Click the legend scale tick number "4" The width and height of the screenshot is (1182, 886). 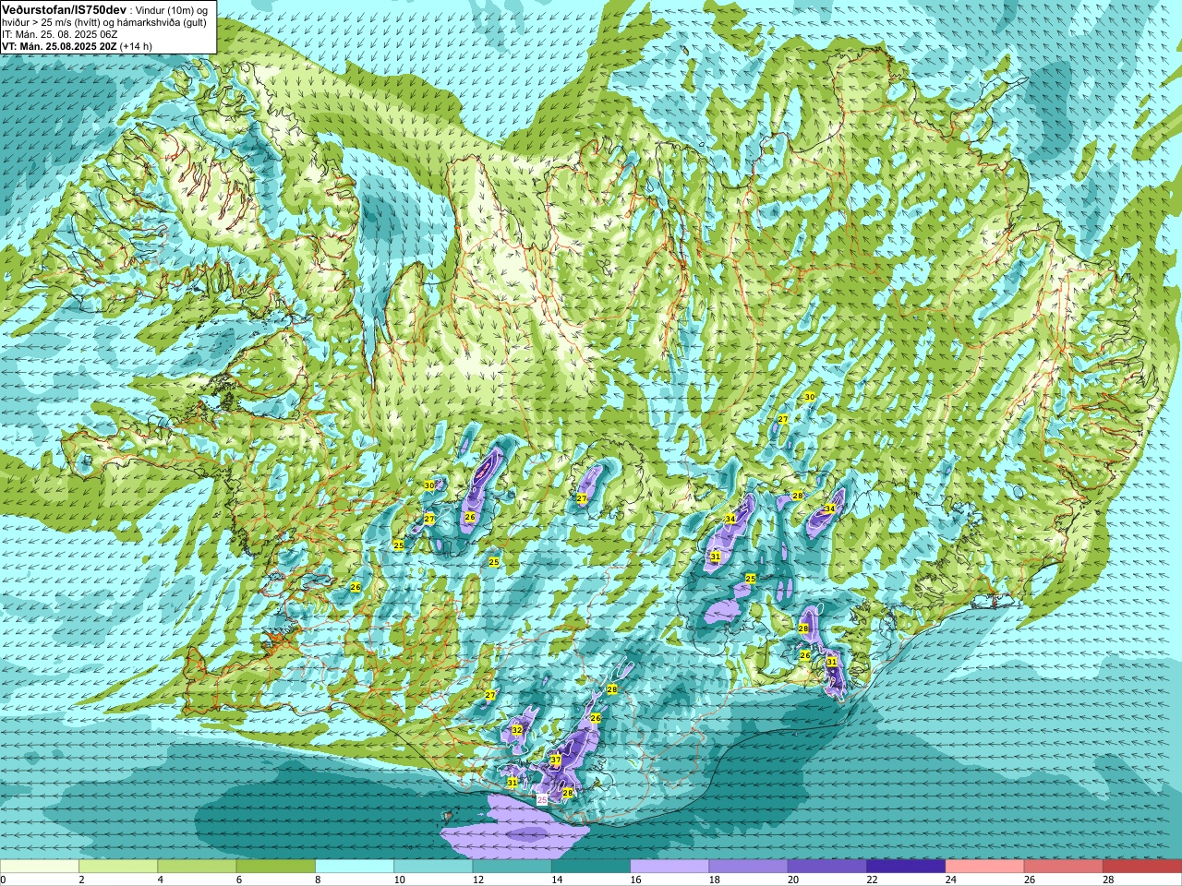pos(160,880)
